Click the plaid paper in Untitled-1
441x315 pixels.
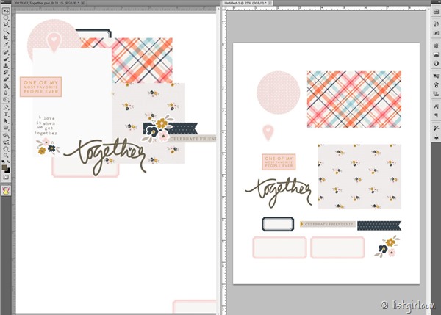(x=354, y=99)
